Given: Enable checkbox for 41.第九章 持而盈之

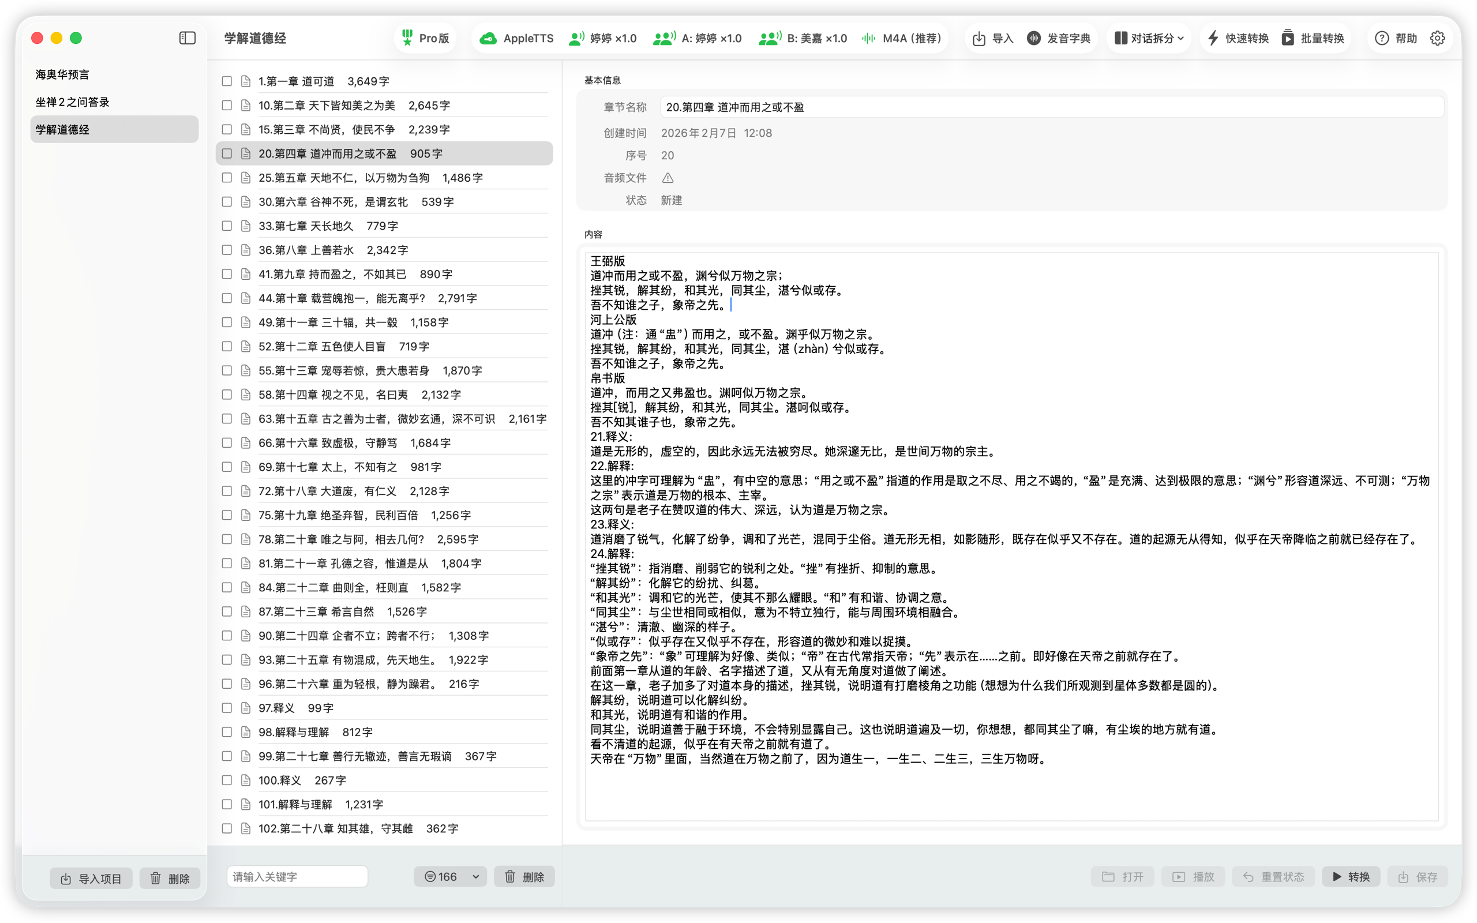Looking at the screenshot, I should [x=227, y=274].
